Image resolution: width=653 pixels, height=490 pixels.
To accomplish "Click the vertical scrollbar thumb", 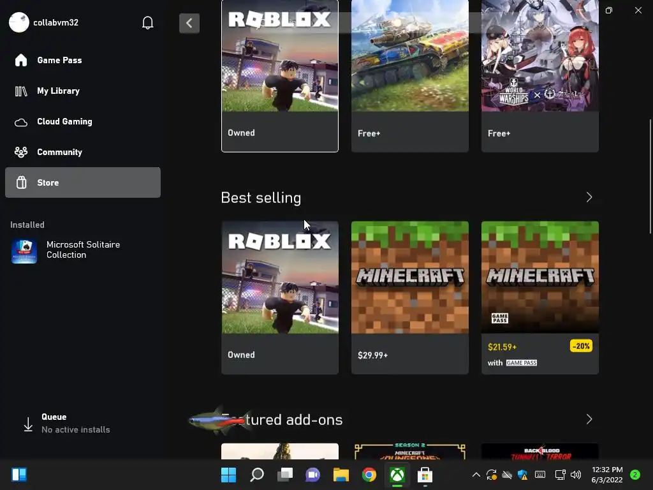I will 650,176.
